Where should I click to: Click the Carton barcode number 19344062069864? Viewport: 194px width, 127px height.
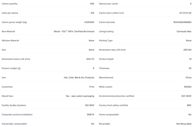182,22
